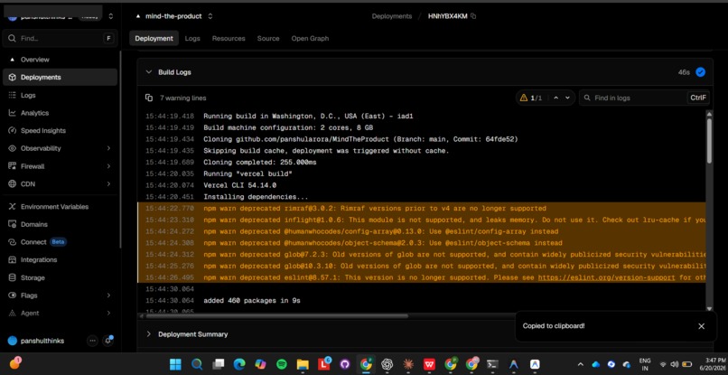Open GitHub Desktop from the taskbar
Viewport: 728px width, 375px height.
pyautogui.click(x=344, y=364)
